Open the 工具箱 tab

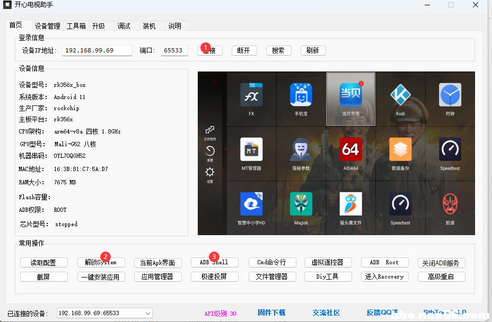pos(76,26)
